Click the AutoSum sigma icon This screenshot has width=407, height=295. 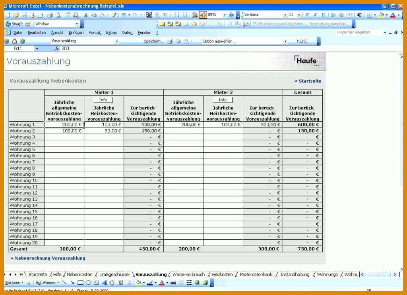pyautogui.click(x=165, y=15)
